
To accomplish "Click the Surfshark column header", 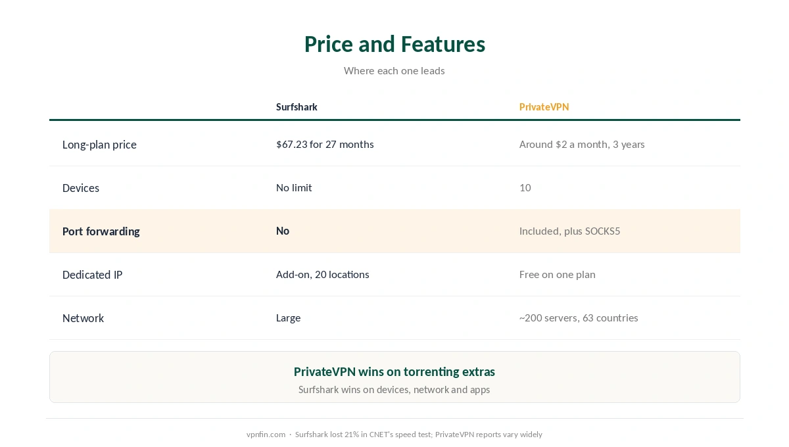I will (297, 107).
